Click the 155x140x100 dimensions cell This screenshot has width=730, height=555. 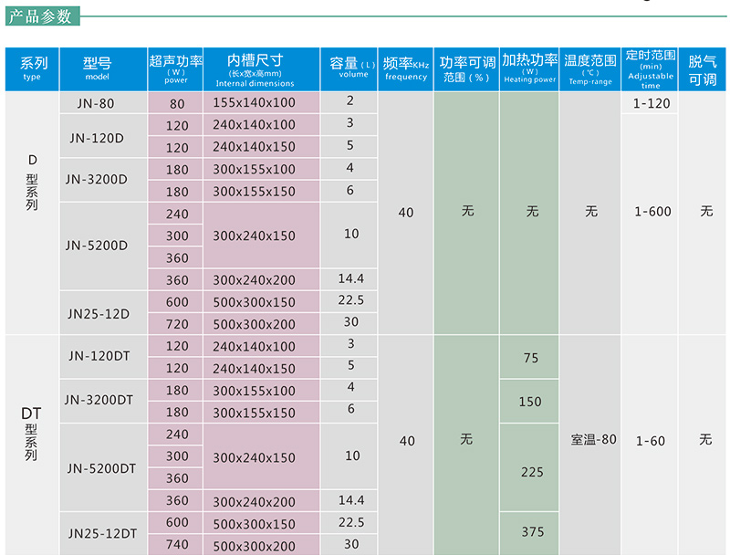tap(255, 103)
